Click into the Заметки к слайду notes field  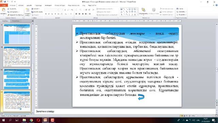[x=125, y=111]
